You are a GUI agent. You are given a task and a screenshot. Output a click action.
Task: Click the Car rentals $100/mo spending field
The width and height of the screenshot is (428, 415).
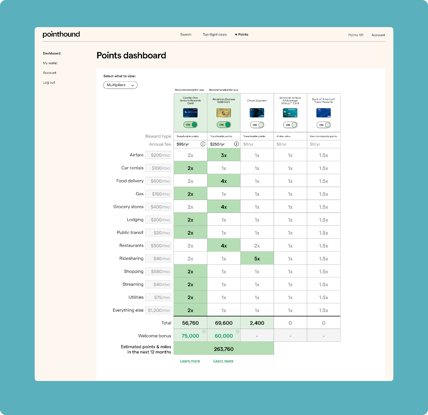click(x=158, y=168)
